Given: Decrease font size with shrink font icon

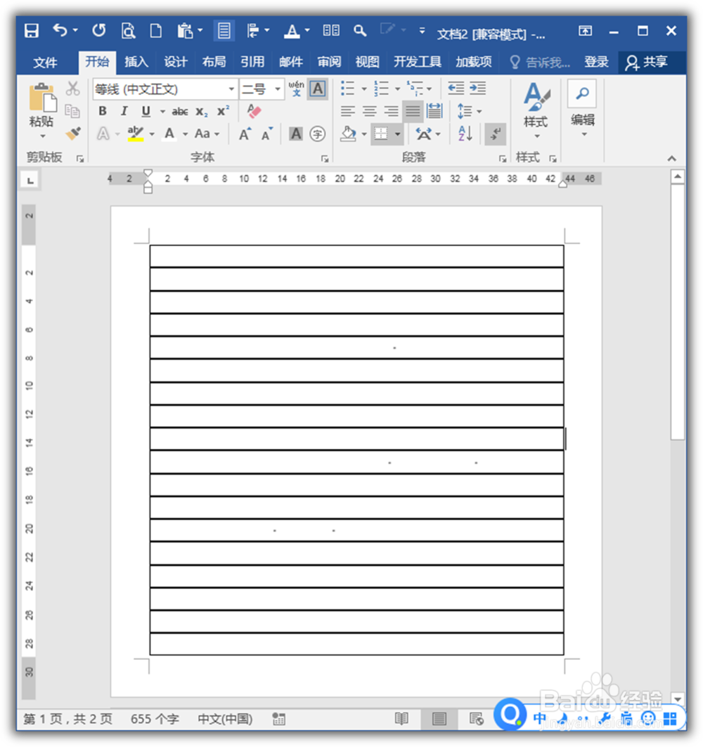Looking at the screenshot, I should 267,134.
